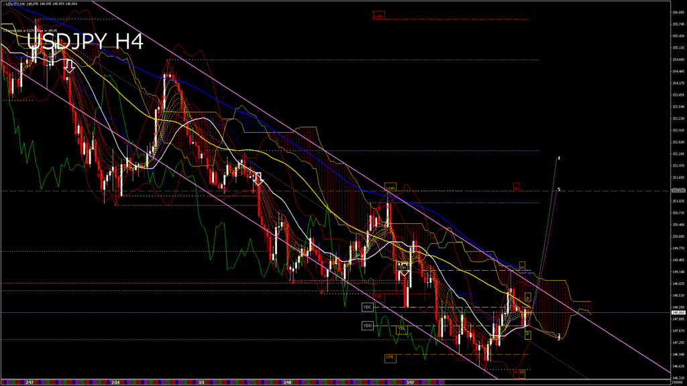Select the red LML level label
The height and width of the screenshot is (386, 687).
pyautogui.click(x=378, y=296)
